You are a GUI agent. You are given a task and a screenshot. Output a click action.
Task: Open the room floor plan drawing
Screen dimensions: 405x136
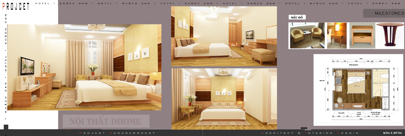[358, 90]
